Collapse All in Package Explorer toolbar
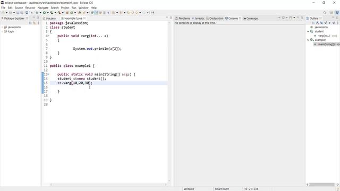 [30, 23]
